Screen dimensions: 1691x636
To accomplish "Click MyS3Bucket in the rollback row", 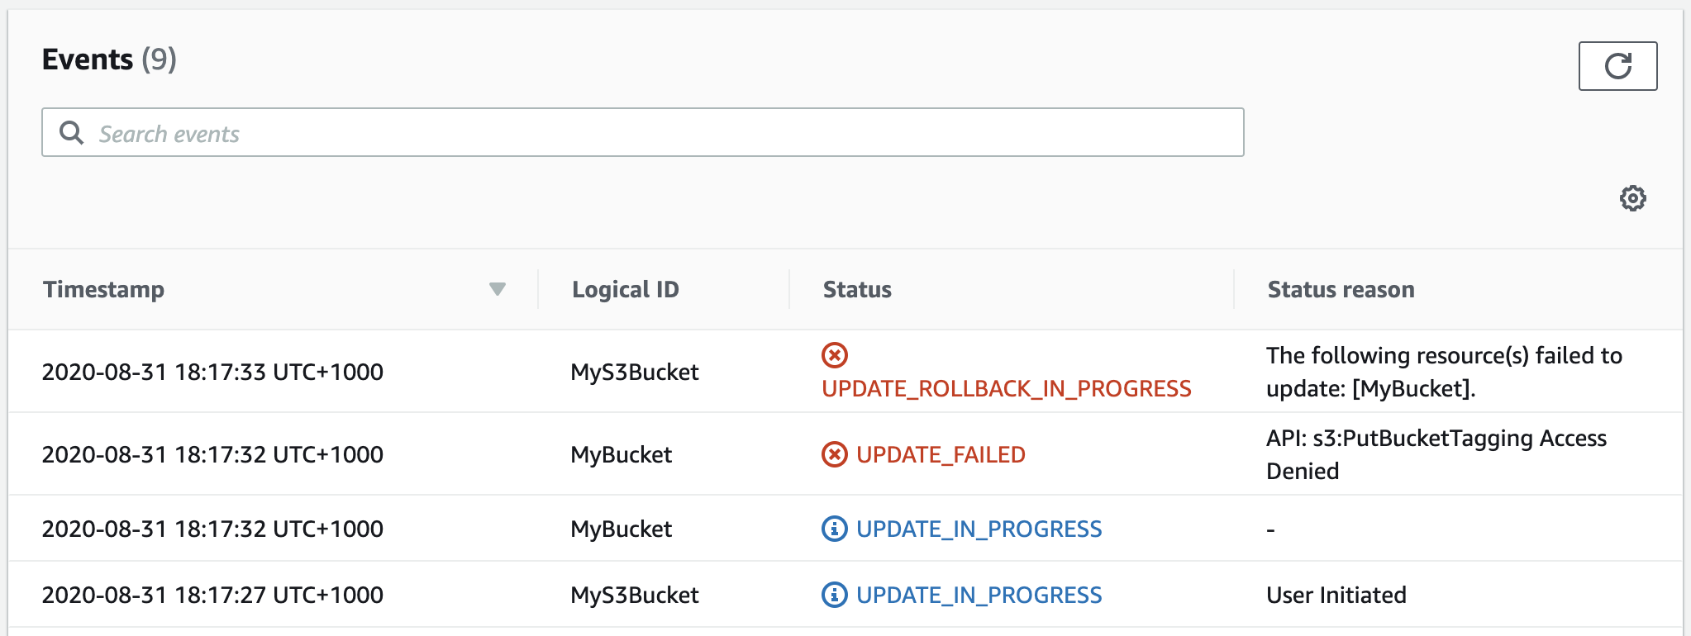I will point(635,372).
